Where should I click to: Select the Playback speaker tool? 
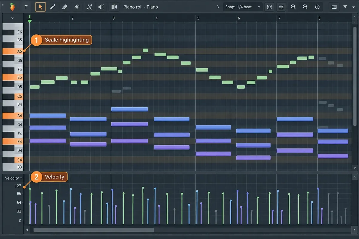pos(113,7)
